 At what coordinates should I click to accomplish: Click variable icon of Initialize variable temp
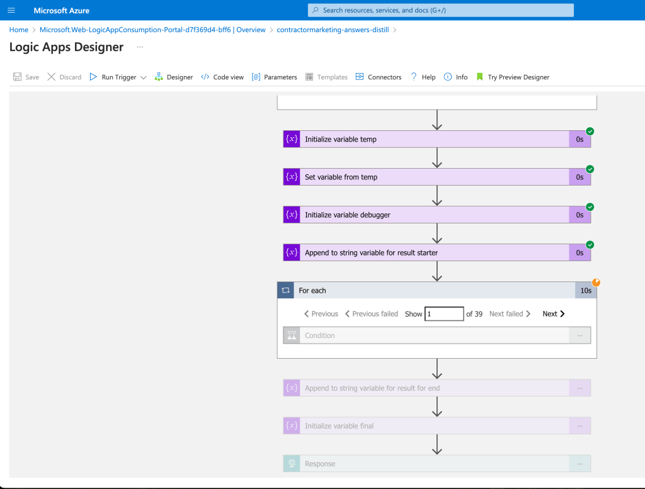pos(292,139)
